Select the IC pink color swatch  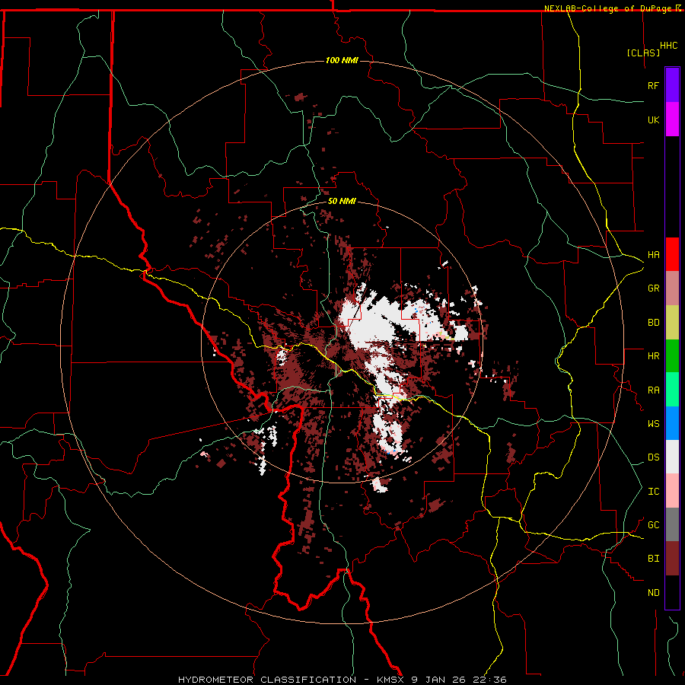pyautogui.click(x=672, y=491)
